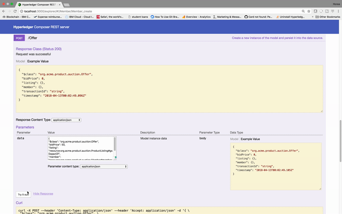Switch to Model tab in Response Class

click(20, 61)
